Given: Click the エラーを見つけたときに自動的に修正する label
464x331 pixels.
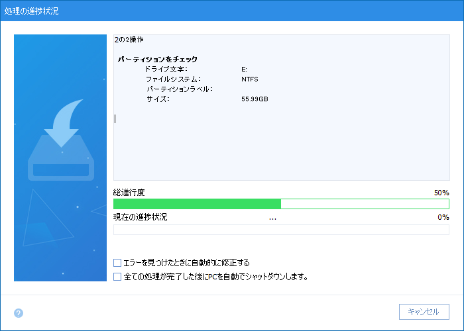Looking at the screenshot, I should tap(186, 262).
